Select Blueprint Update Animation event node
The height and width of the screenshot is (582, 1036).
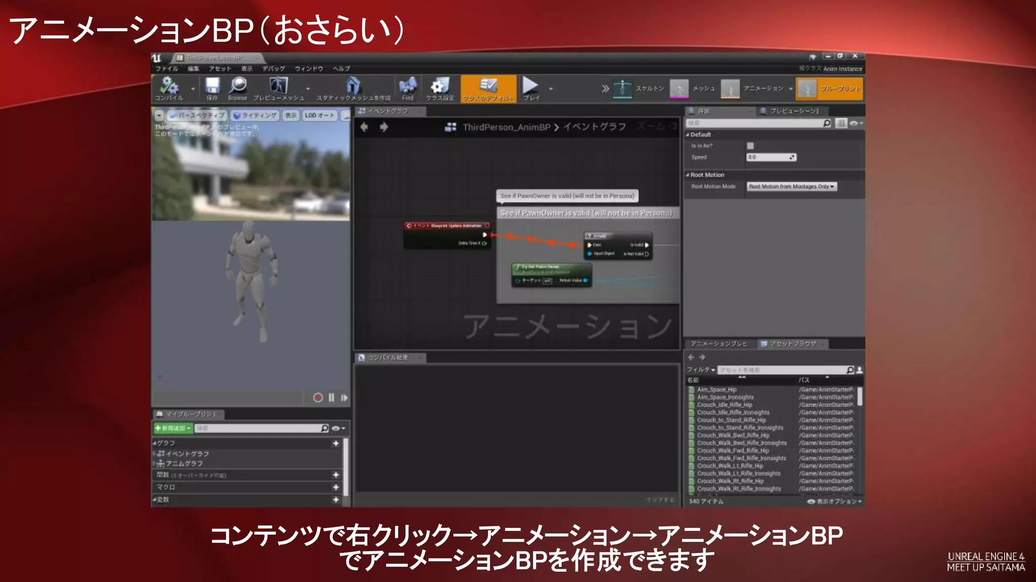(447, 235)
